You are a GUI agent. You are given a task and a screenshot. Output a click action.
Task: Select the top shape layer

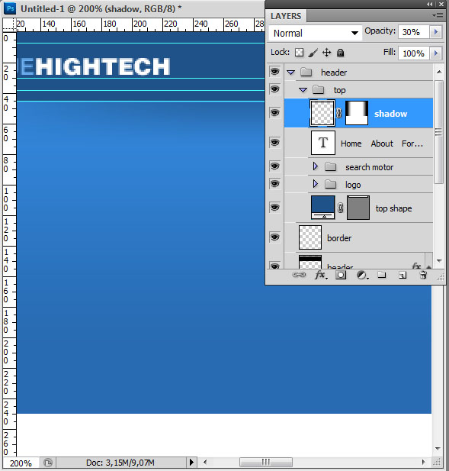tap(358, 208)
